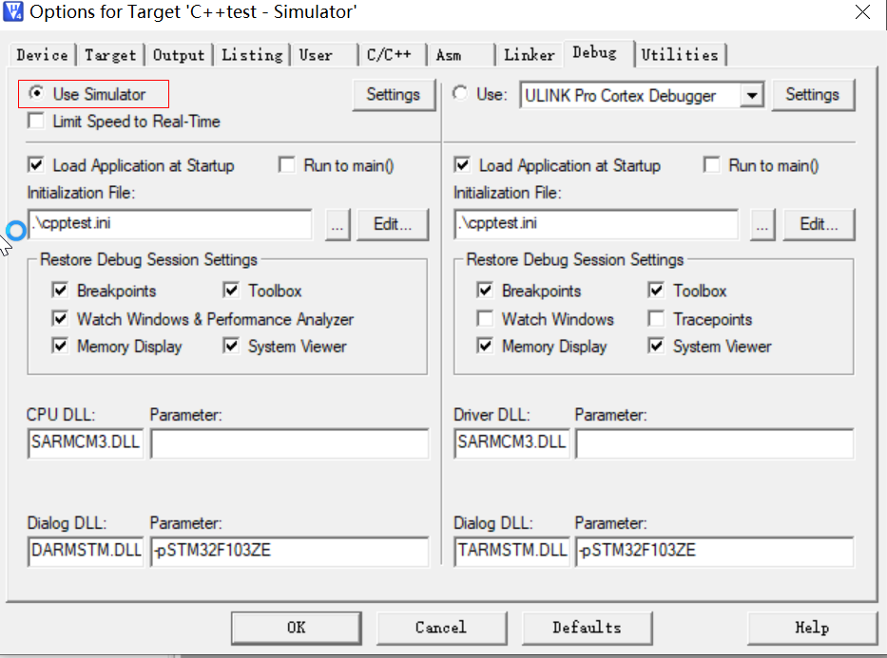The width and height of the screenshot is (887, 658).
Task: Edit the simulator initialization file
Action: 393,225
